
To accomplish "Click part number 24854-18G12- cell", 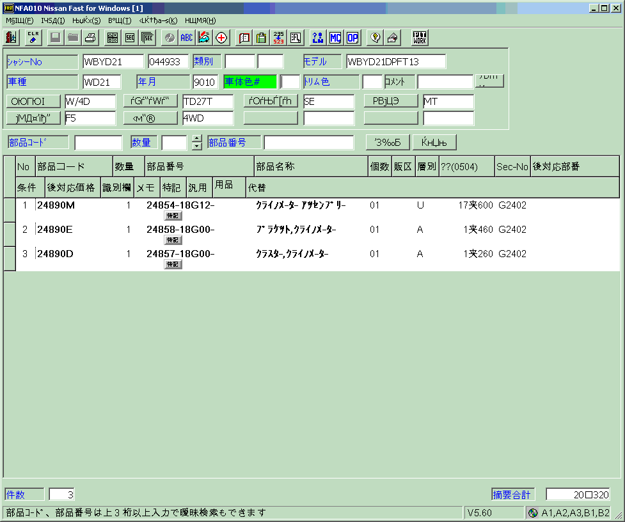I will (x=180, y=205).
